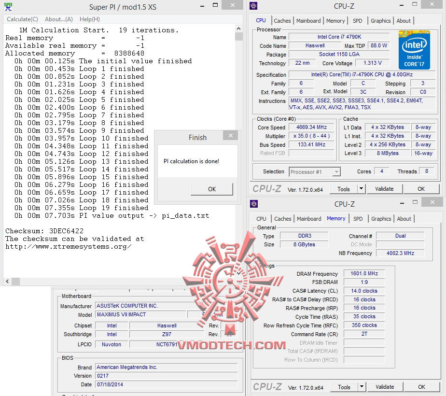446x396 pixels.
Task: Close the Finish dialog with its X button
Action: coord(231,135)
